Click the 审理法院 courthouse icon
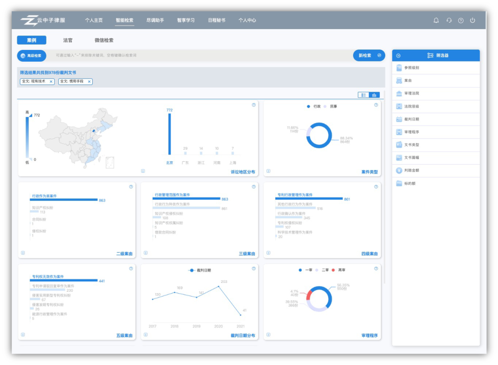The height and width of the screenshot is (365, 498). click(399, 93)
